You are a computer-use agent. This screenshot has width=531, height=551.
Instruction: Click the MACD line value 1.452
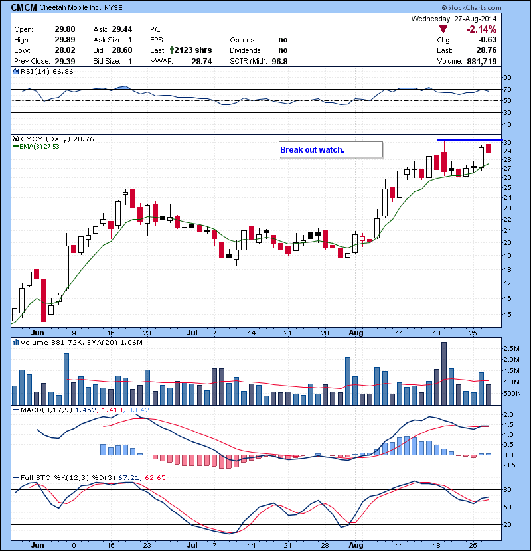[85, 410]
